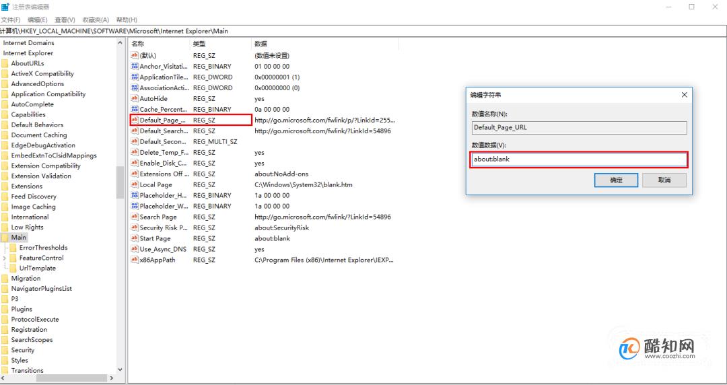The width and height of the screenshot is (727, 385).
Task: Open the 帮助(H) menu
Action: pyautogui.click(x=127, y=20)
